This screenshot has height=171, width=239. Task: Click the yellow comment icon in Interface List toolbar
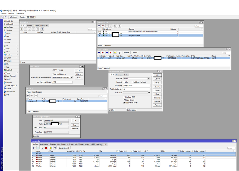click(x=51, y=148)
